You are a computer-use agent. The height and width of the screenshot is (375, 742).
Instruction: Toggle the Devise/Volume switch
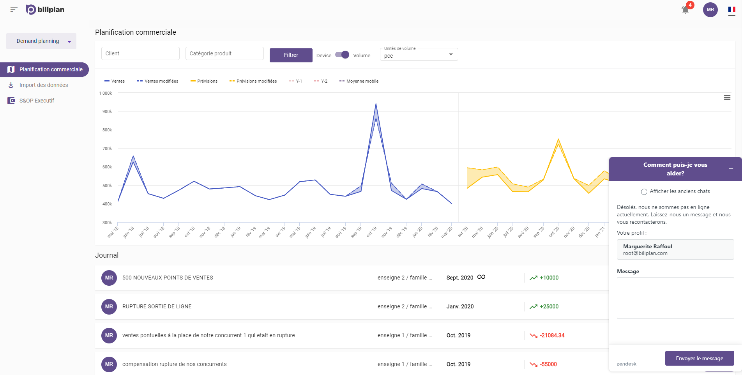click(x=342, y=55)
